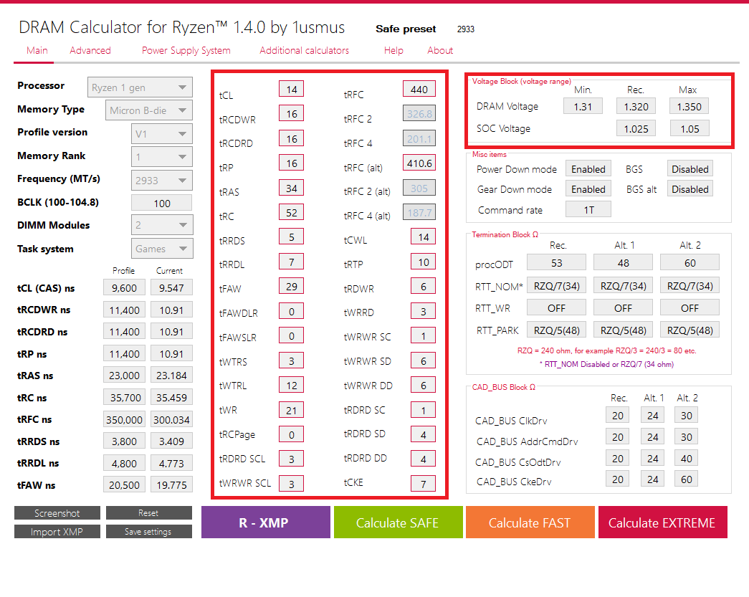Click DRAM Voltage Max value 1.350
The height and width of the screenshot is (597, 749).
690,106
